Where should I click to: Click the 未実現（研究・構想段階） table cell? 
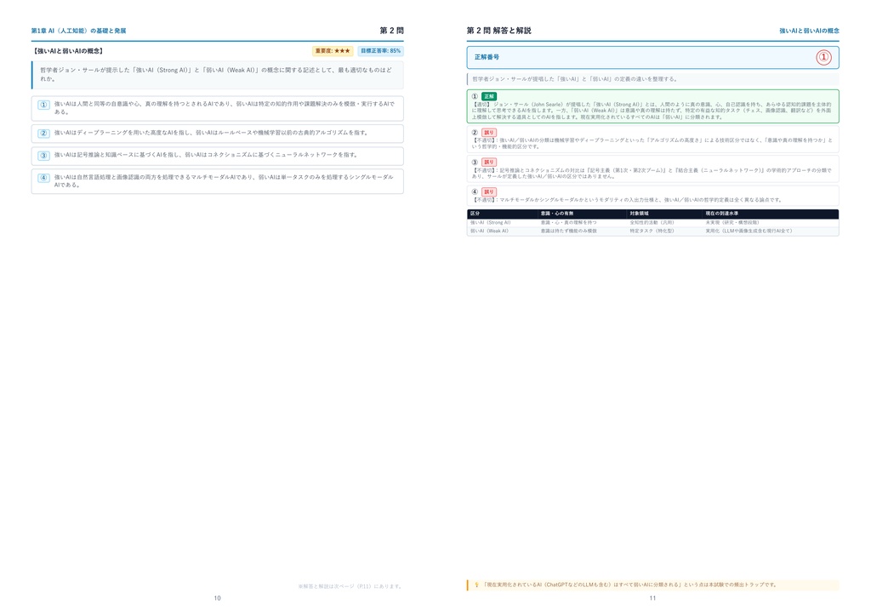point(732,223)
